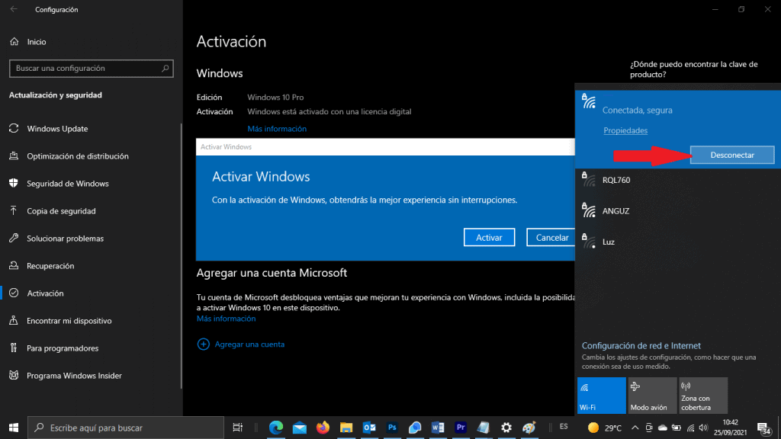Open Configuración de red e Internet
Image resolution: width=781 pixels, height=439 pixels.
[641, 345]
